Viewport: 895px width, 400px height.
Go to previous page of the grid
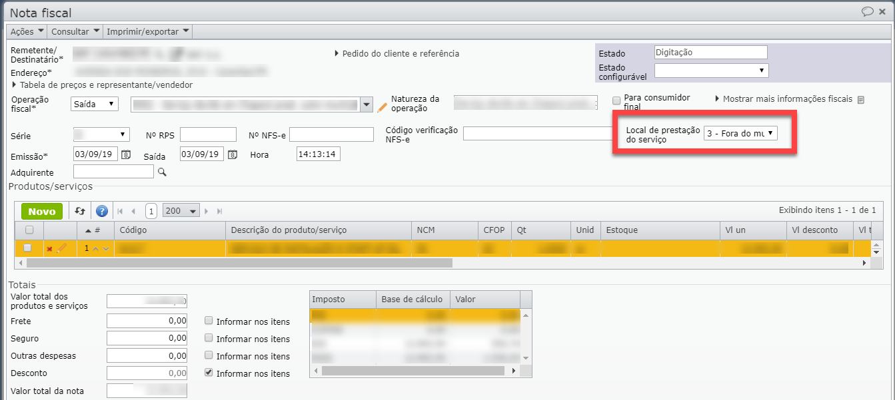point(133,211)
